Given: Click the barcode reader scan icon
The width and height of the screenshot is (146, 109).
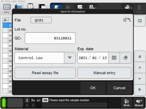Looking at the screenshot, I should [127, 19].
